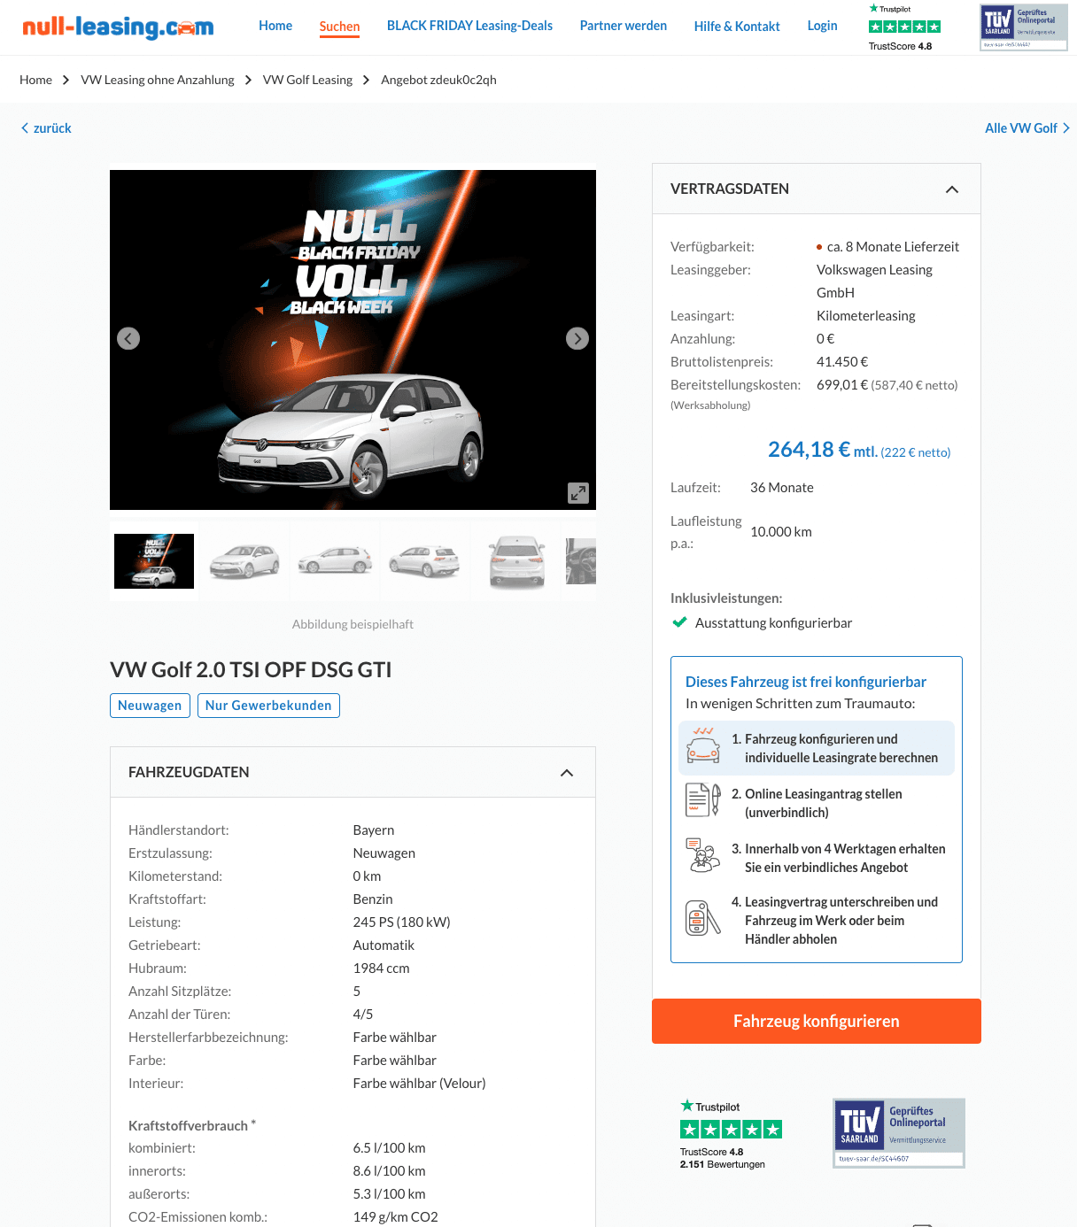Viewport: 1077px width, 1227px height.
Task: Open the Login page
Action: pyautogui.click(x=822, y=26)
